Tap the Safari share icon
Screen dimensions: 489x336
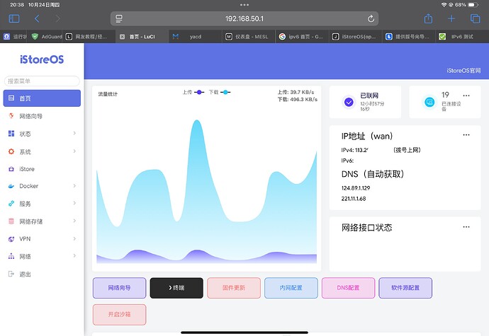428,18
